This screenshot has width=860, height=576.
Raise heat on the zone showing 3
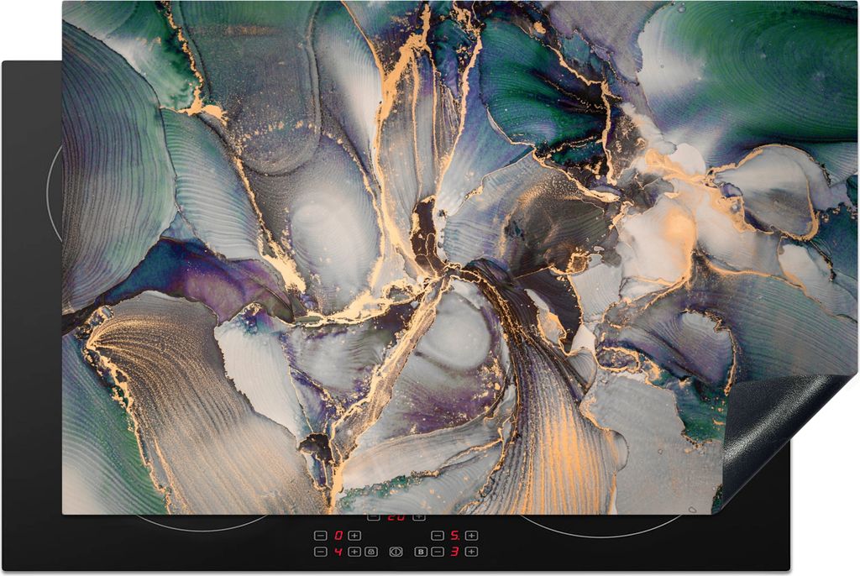click(x=472, y=552)
